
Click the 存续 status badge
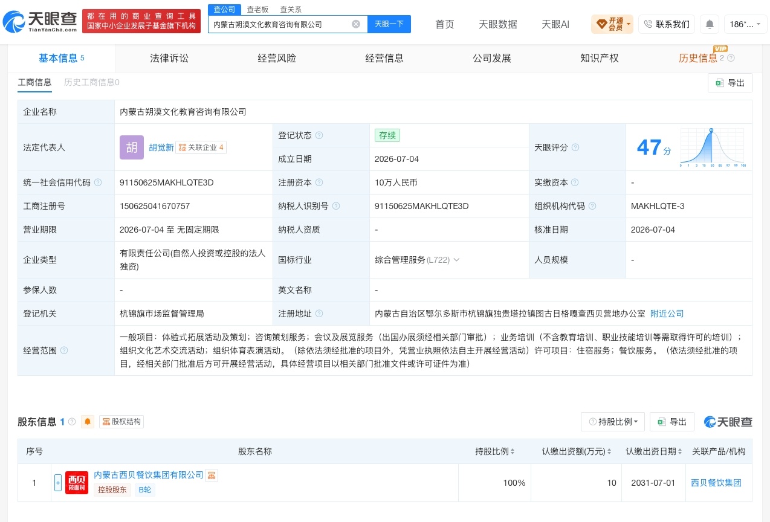pyautogui.click(x=387, y=135)
